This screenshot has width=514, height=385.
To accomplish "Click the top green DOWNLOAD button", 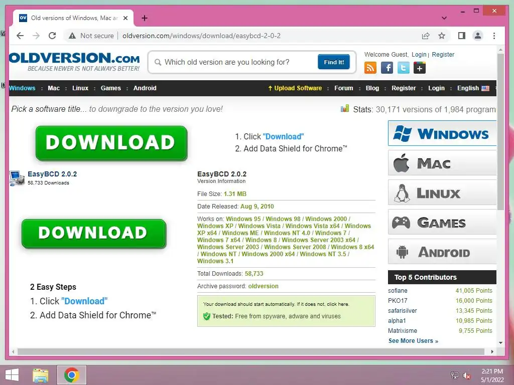I will [111, 143].
